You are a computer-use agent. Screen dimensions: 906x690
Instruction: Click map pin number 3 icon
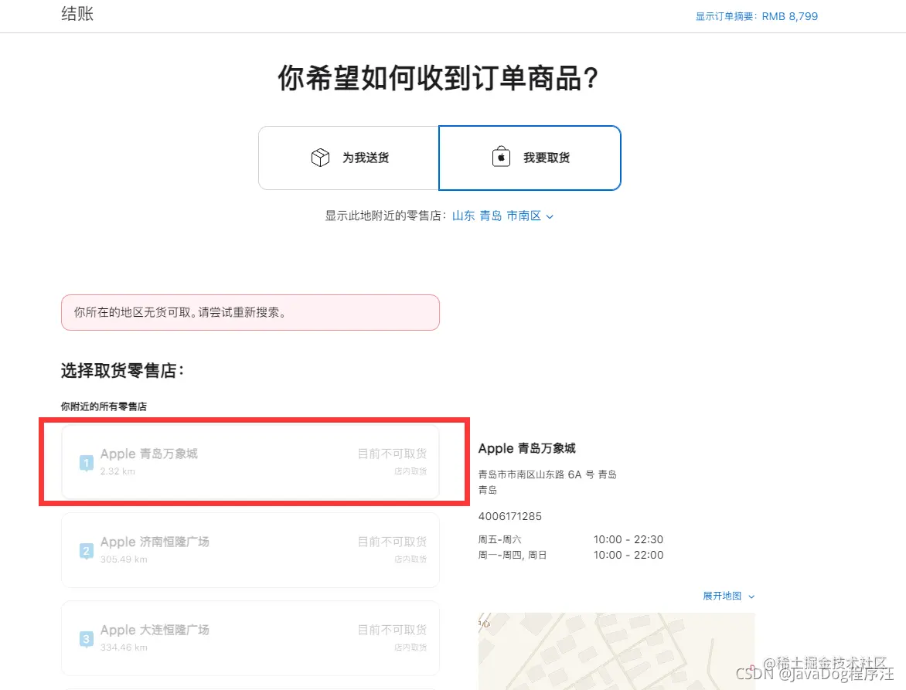tap(86, 639)
